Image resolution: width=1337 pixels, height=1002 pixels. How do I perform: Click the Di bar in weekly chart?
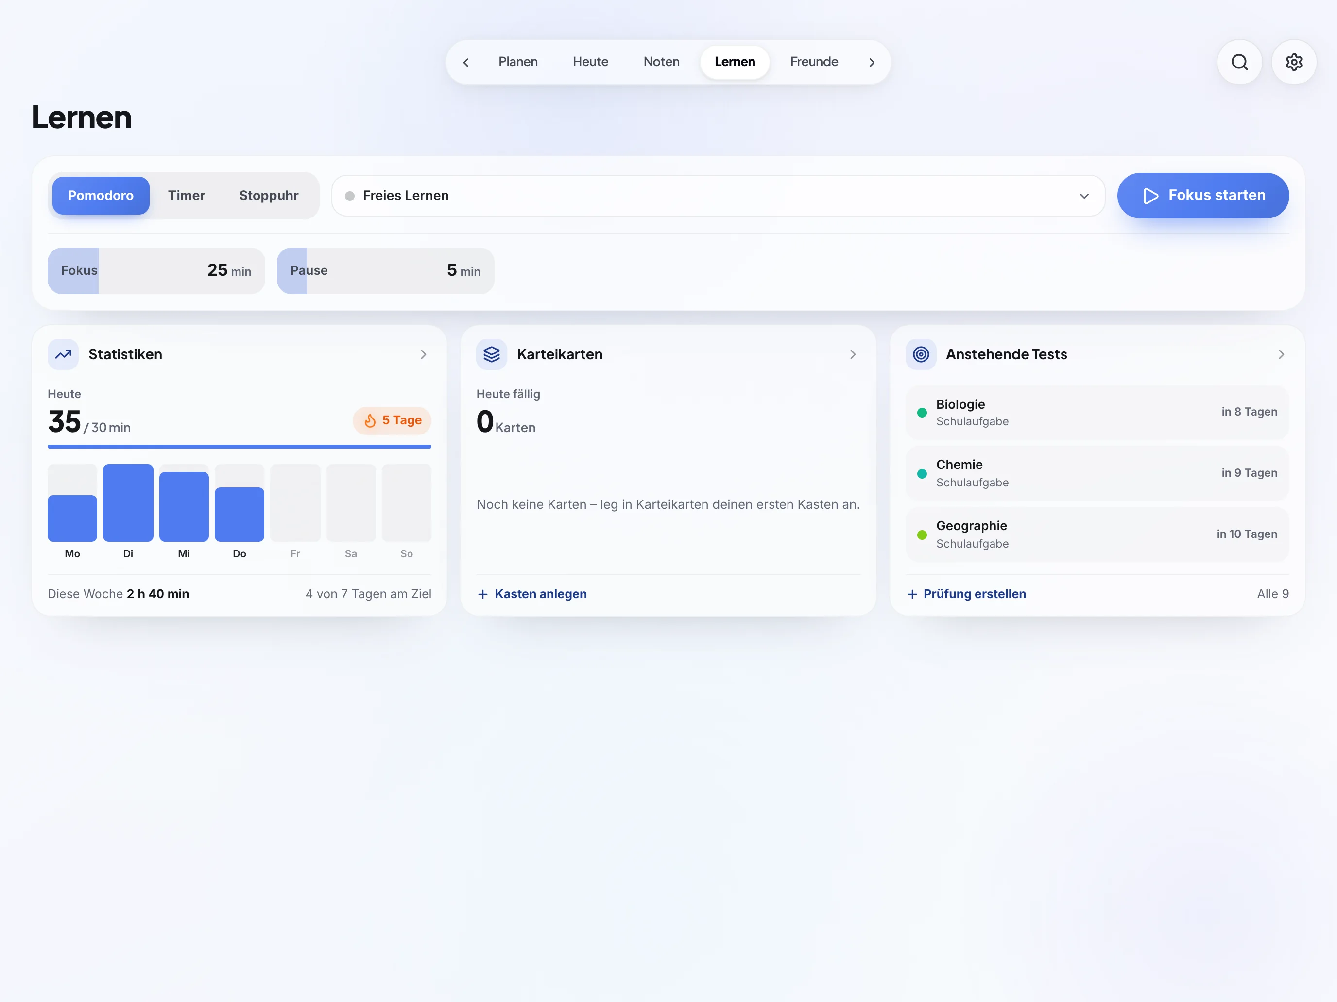pos(128,502)
